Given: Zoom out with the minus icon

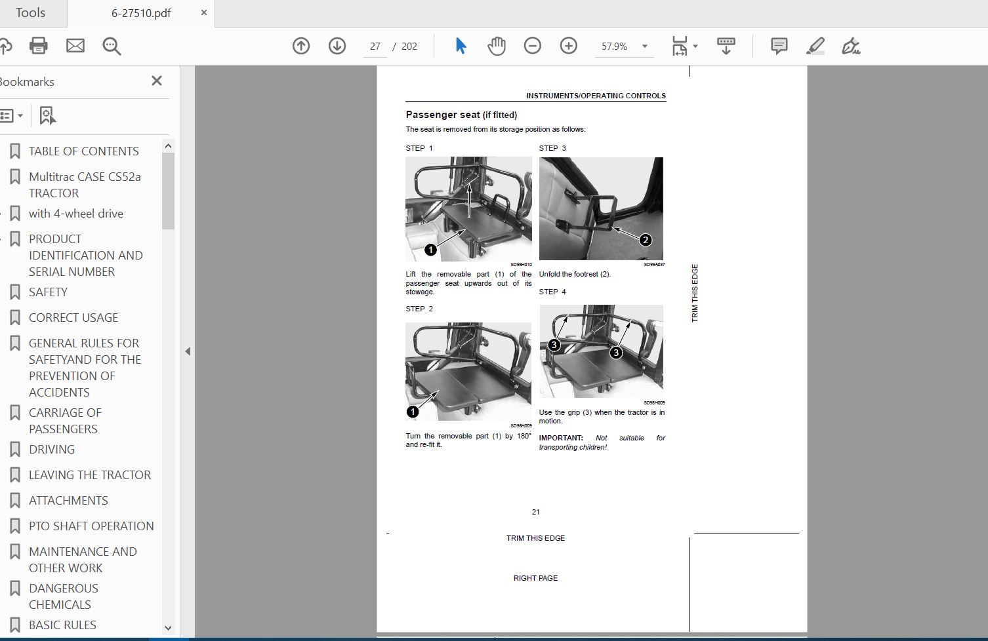Looking at the screenshot, I should click(533, 46).
